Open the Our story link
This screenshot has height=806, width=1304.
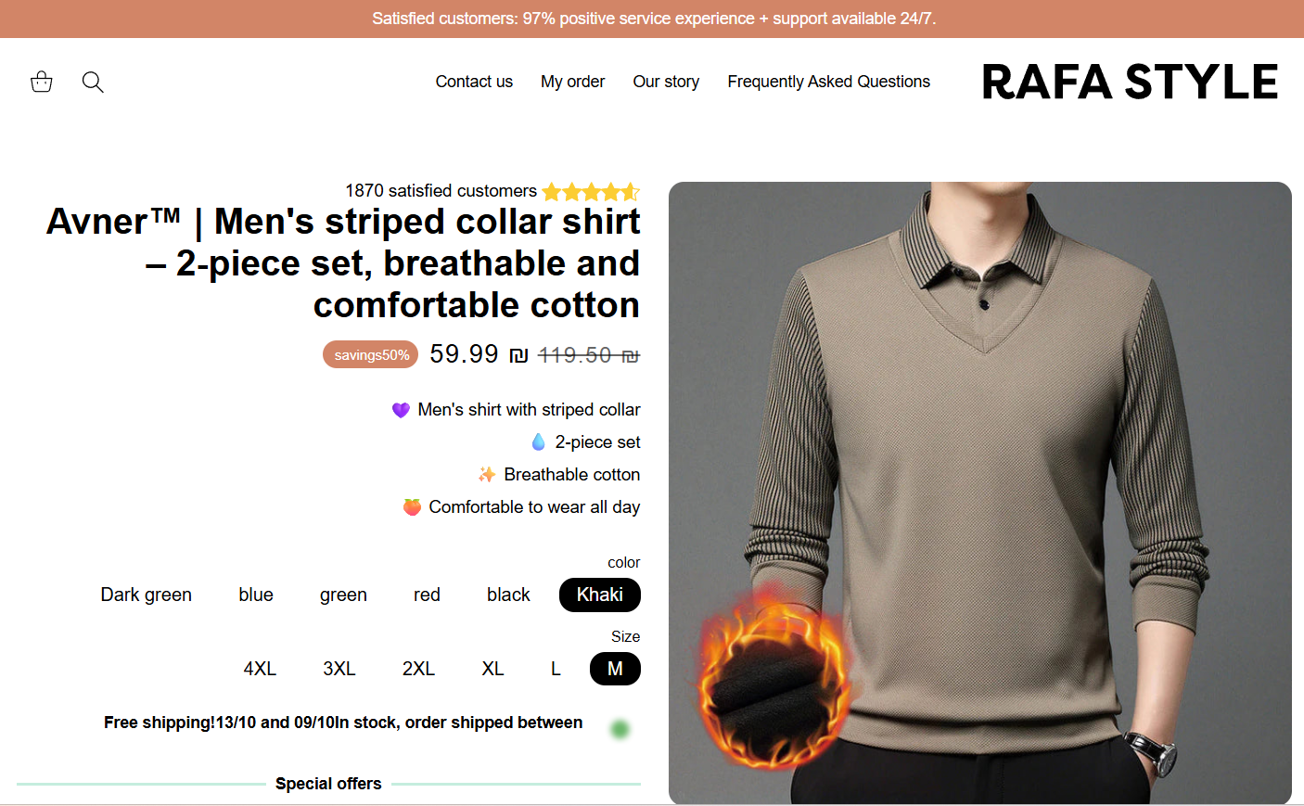pos(666,82)
